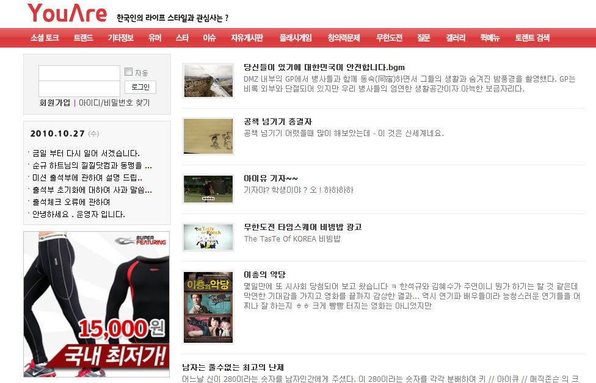Open notice 출석부 초기화에 대하여 사과 말씀

tap(92, 190)
